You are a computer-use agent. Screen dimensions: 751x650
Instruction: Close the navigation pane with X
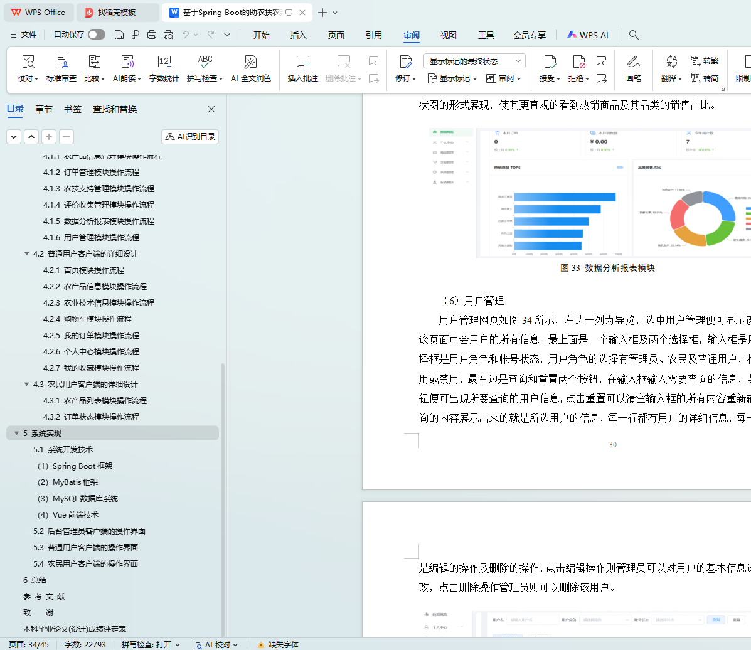coord(211,109)
